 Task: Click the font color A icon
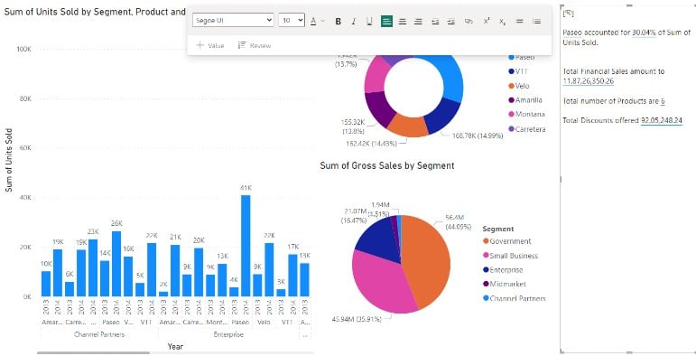(x=313, y=21)
